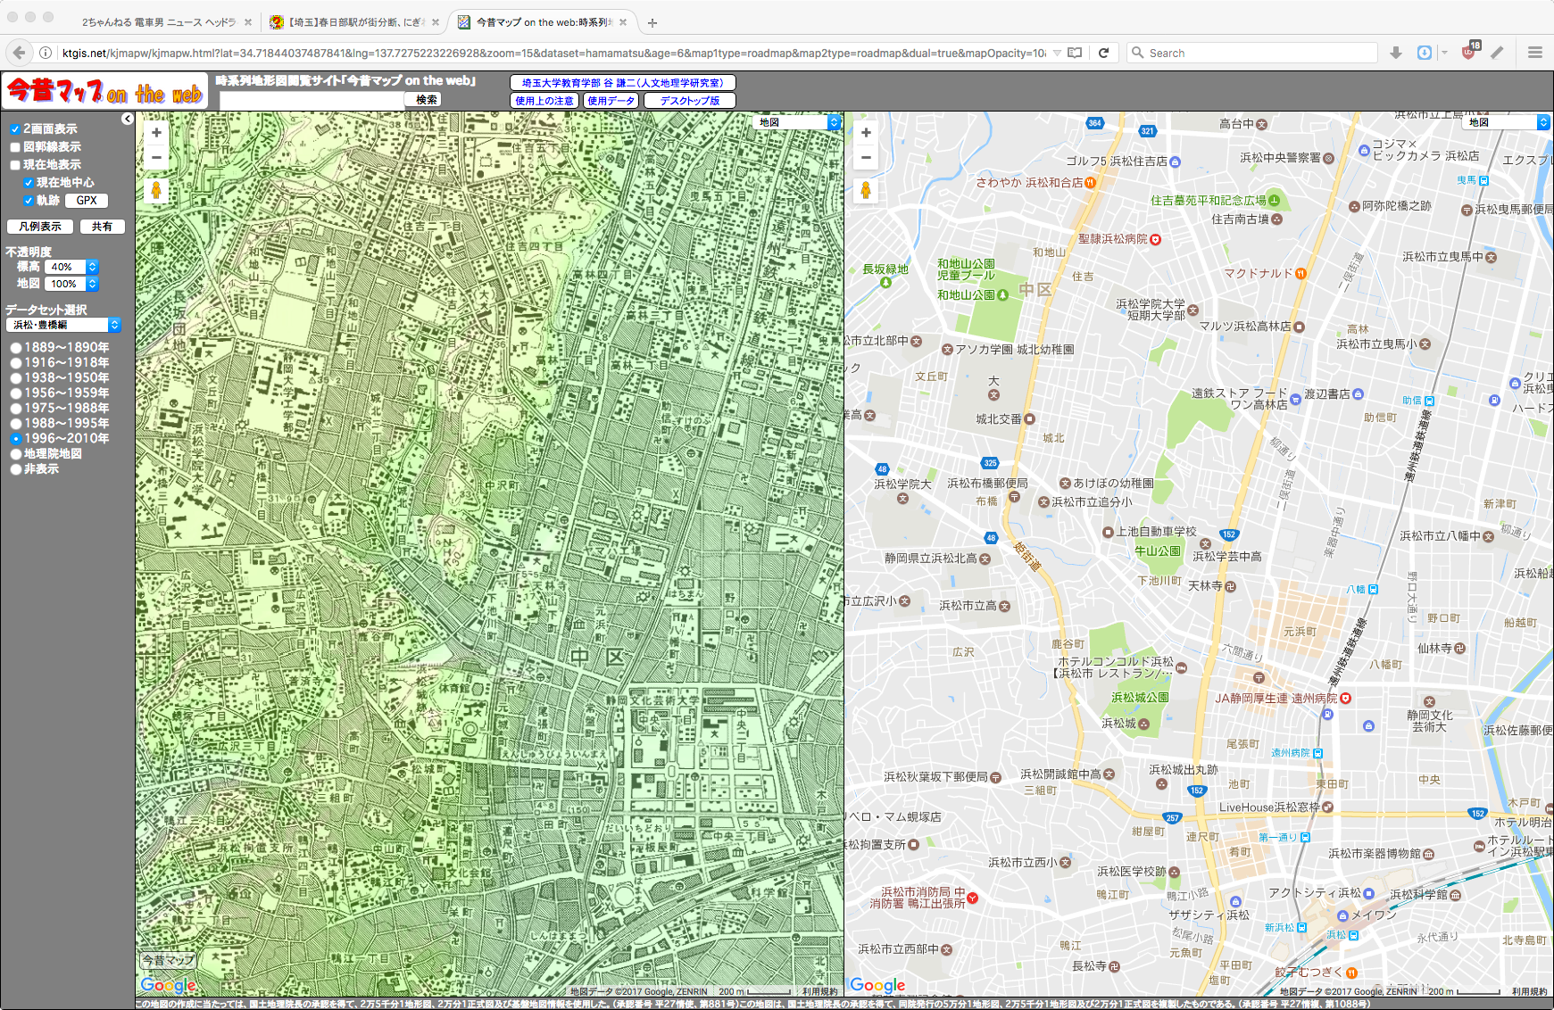Go back with the browser back arrow
1554x1010 pixels.
21,53
